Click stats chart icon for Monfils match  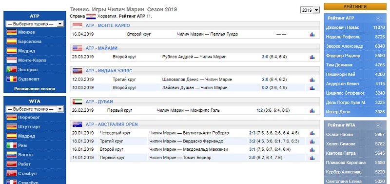(x=312, y=111)
